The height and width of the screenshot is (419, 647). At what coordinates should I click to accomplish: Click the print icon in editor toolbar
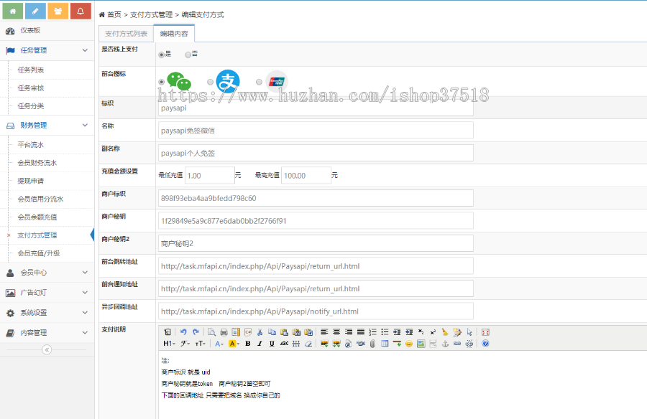click(x=224, y=332)
